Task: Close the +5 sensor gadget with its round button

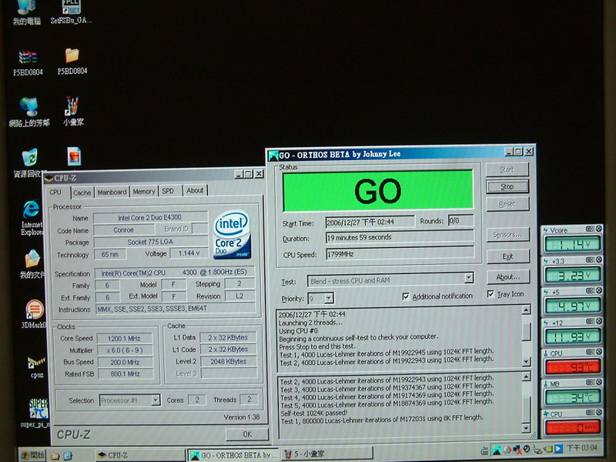Action: click(x=598, y=290)
